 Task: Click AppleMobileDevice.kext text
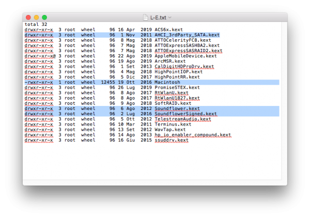[185, 56]
